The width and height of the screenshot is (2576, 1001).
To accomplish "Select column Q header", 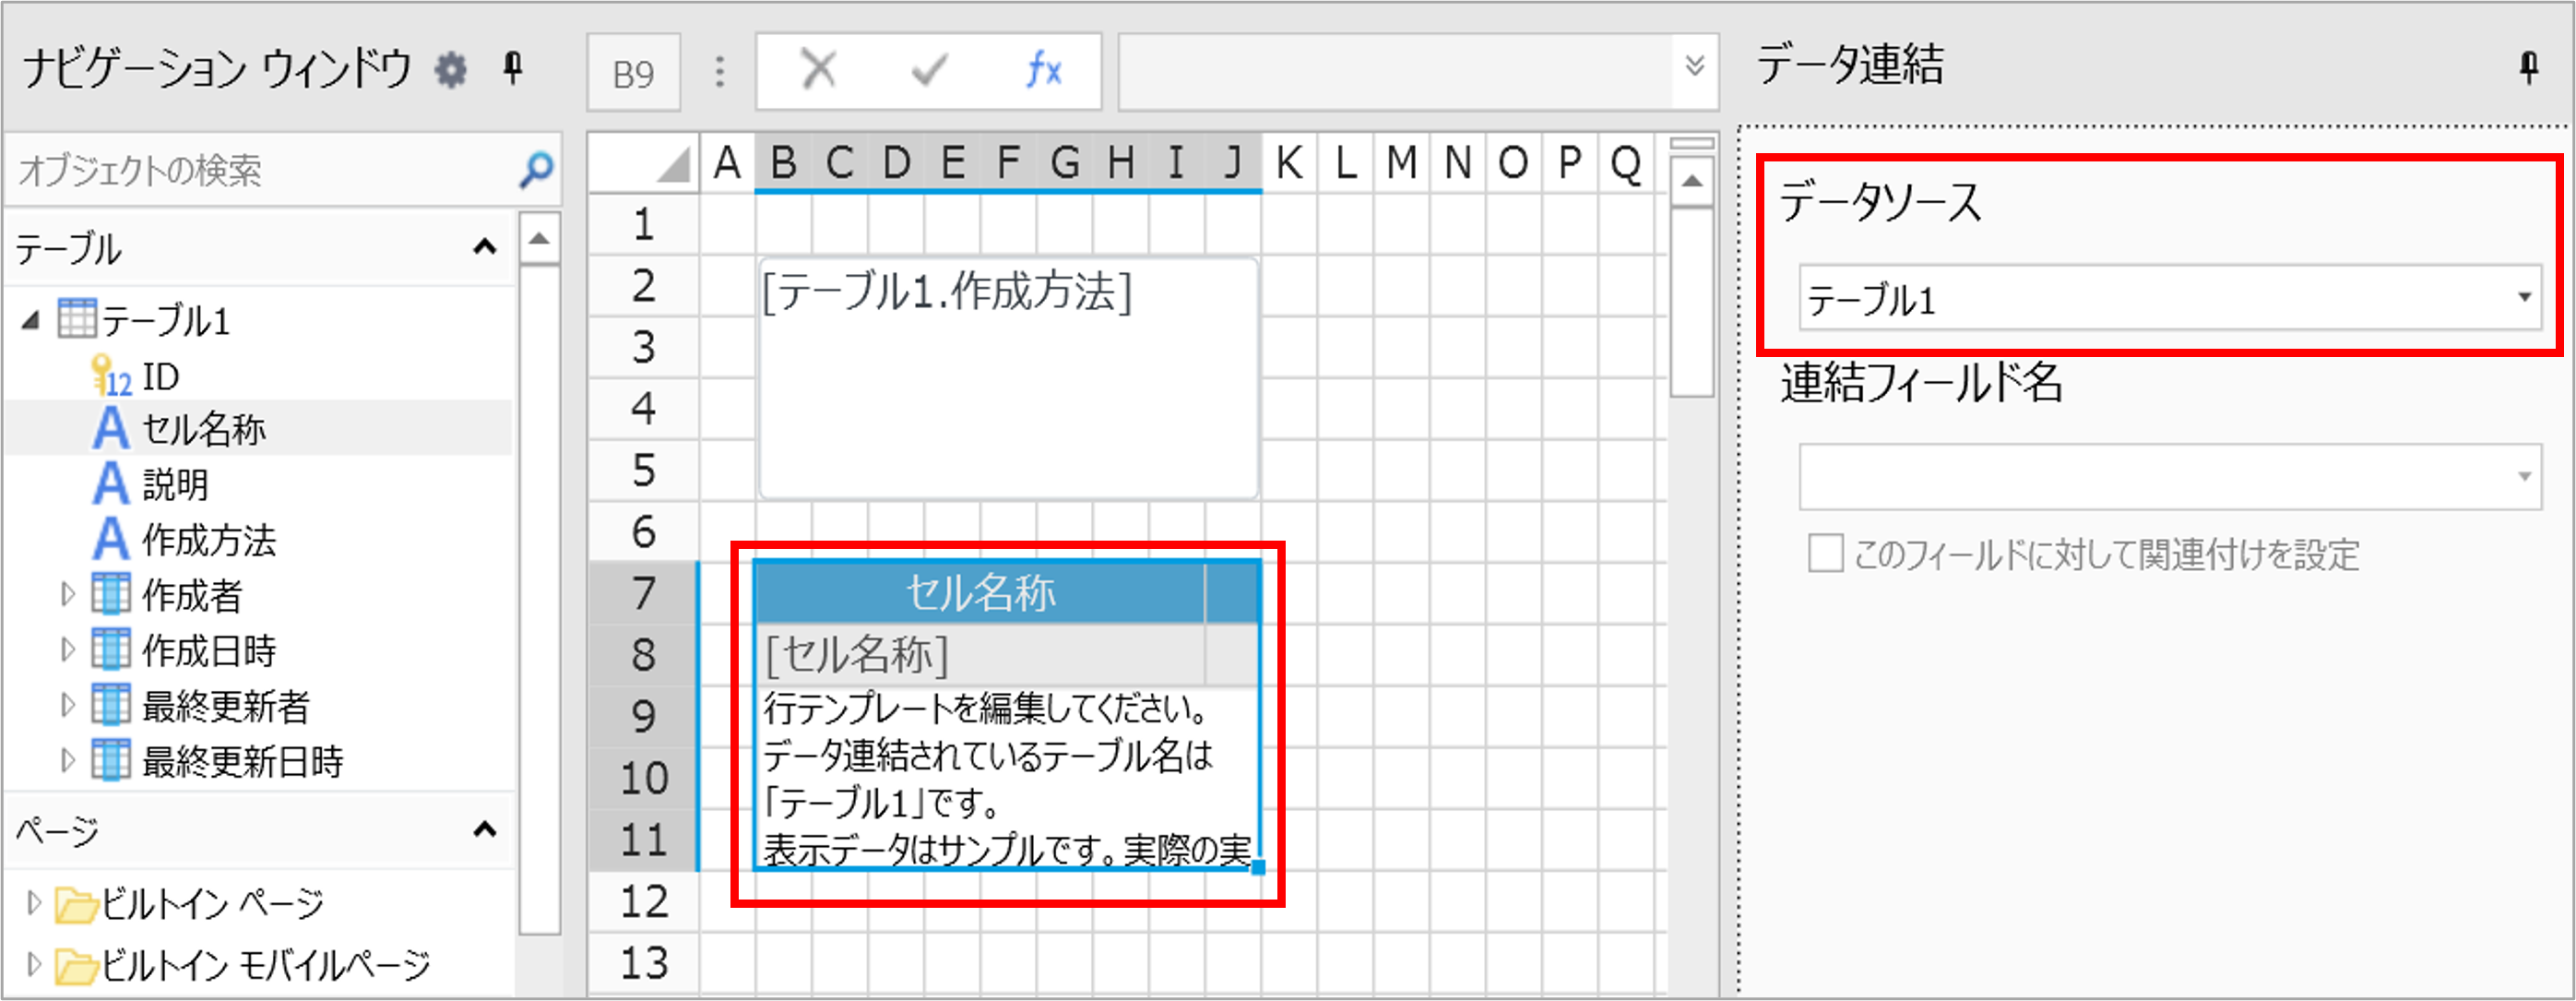I will tap(1626, 163).
